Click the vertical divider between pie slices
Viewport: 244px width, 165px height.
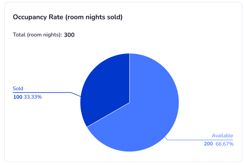pos(129,78)
